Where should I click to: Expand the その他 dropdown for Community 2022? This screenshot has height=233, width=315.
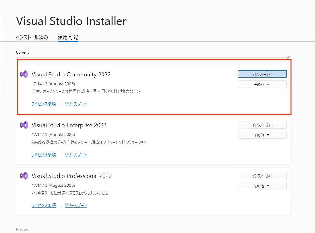(x=262, y=84)
